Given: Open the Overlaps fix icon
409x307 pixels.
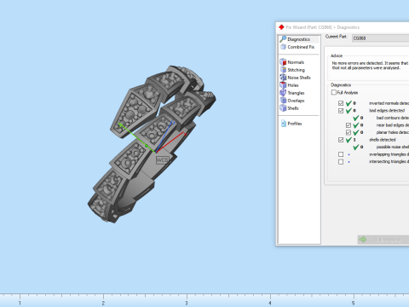Looking at the screenshot, I should (283, 101).
